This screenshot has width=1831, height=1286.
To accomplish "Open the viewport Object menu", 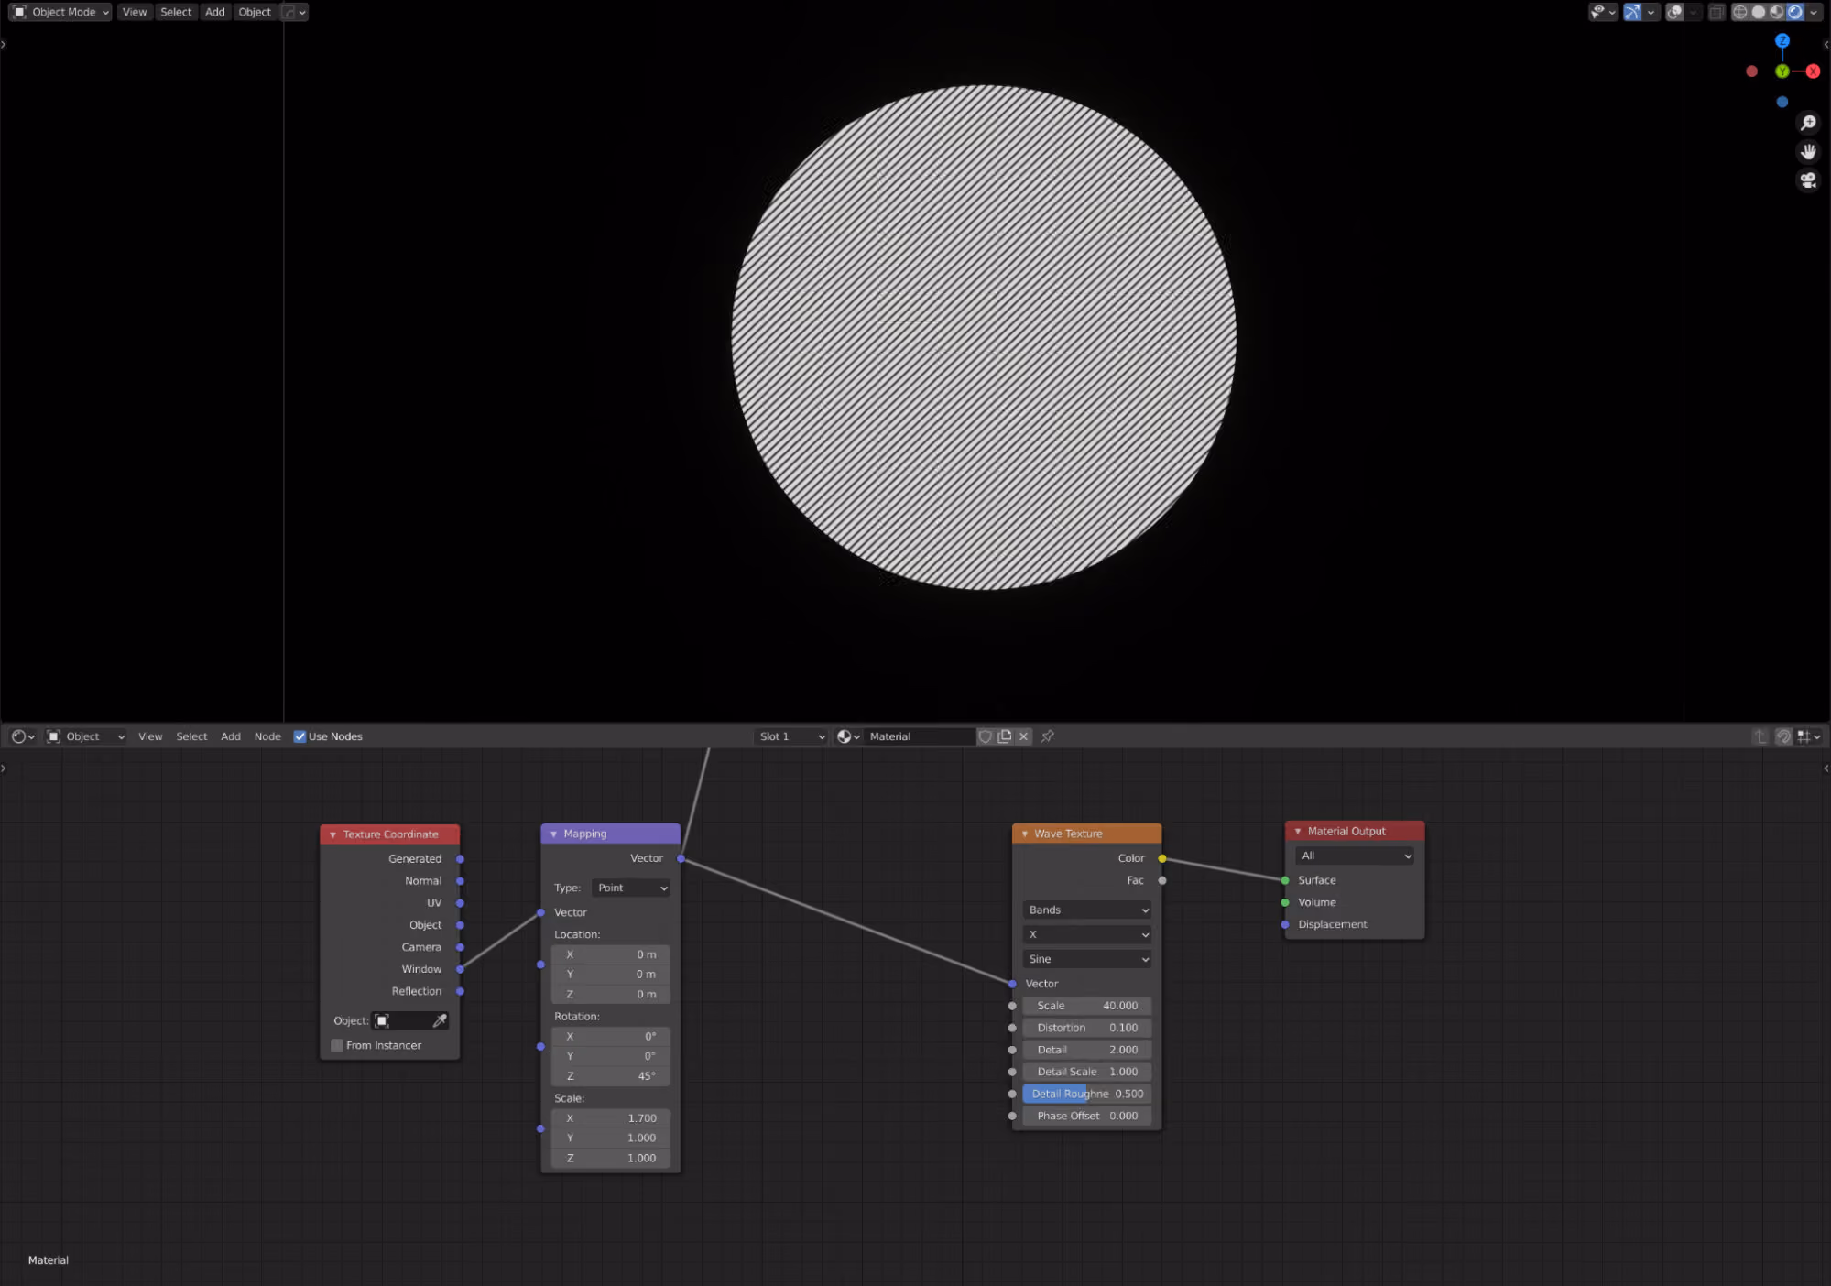I will point(255,12).
